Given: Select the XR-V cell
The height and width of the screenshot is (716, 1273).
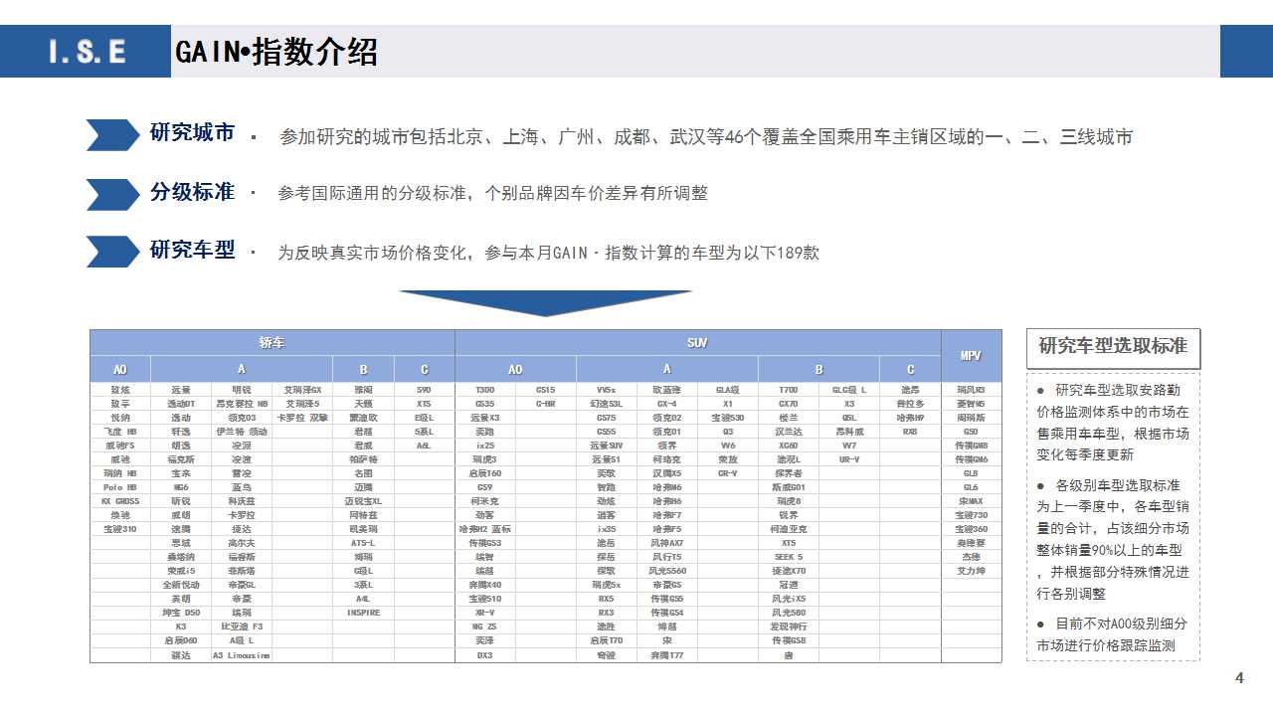Looking at the screenshot, I should coord(485,613).
